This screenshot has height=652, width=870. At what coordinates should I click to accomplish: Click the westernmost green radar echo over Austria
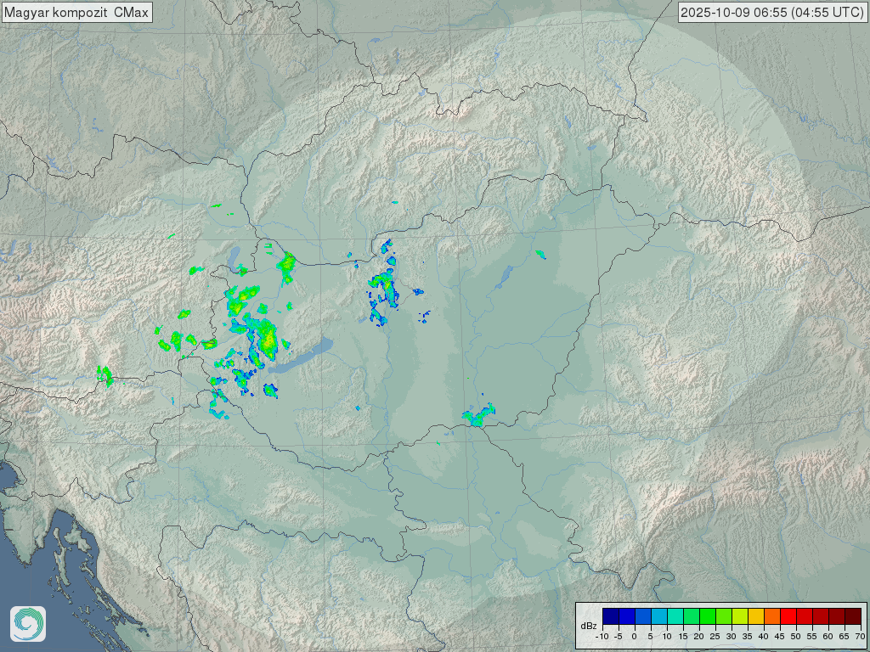105,374
